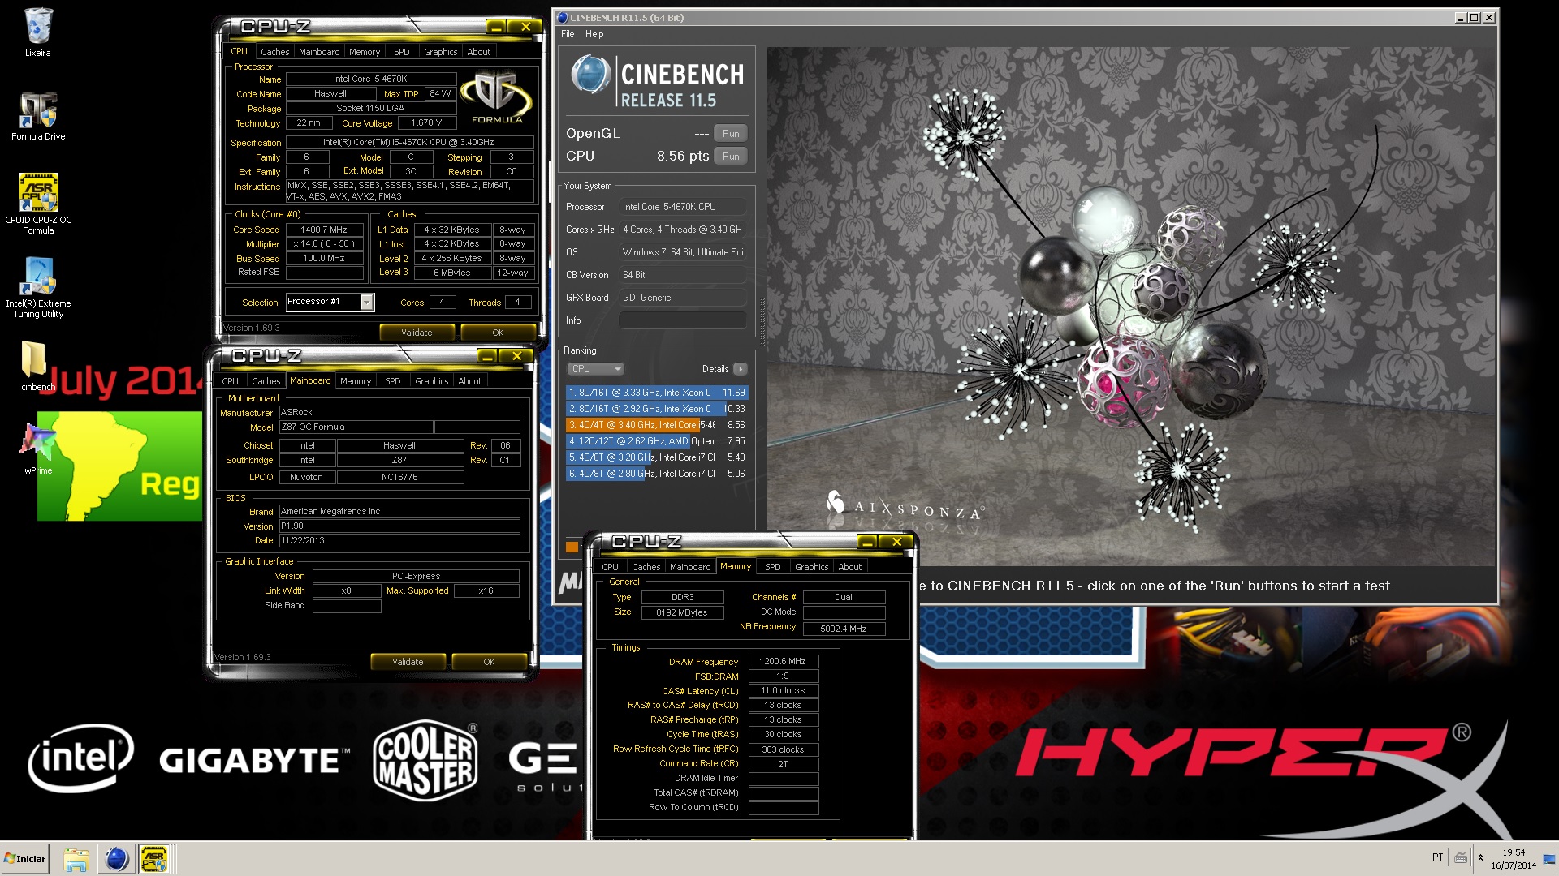Switch to Graphics tab in the top CPU-Z window
Screen dimensions: 1559x876
tap(440, 52)
